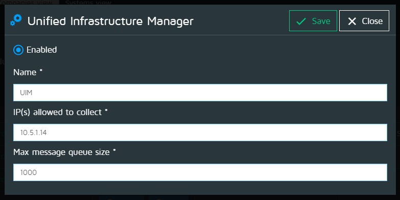The image size is (400, 200).
Task: Focus the Max message queue size field
Action: click(200, 172)
